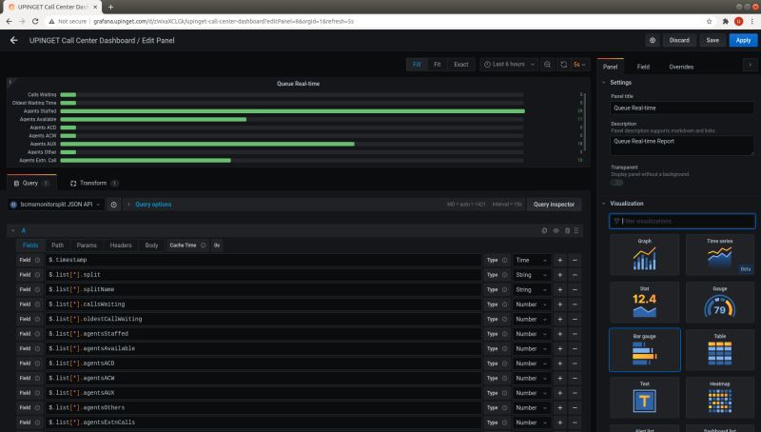
Task: Click the Apply button
Action: coord(743,40)
